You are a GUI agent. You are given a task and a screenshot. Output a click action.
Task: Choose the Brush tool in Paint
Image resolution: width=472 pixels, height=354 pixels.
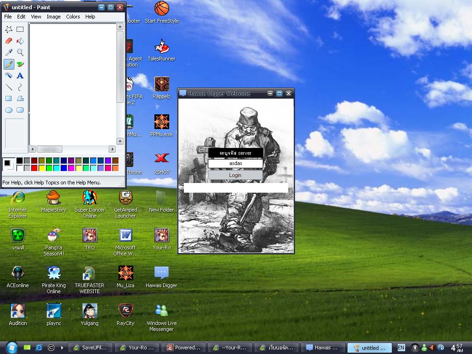[20, 64]
